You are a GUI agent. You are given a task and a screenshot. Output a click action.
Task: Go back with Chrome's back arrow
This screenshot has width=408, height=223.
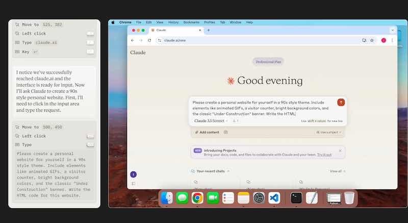tap(133, 40)
